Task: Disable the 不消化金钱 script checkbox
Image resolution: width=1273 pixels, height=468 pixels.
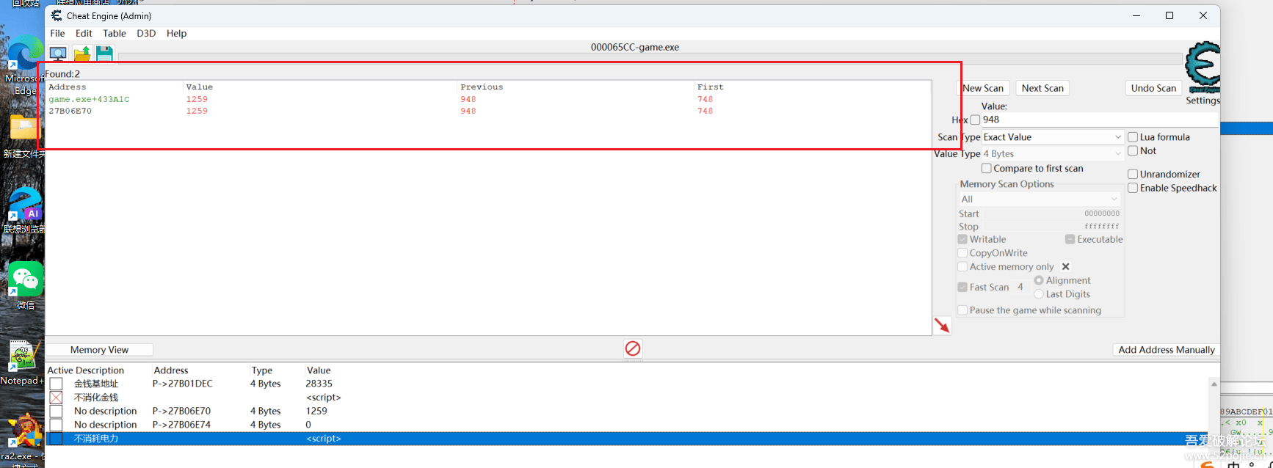Action: pos(56,398)
